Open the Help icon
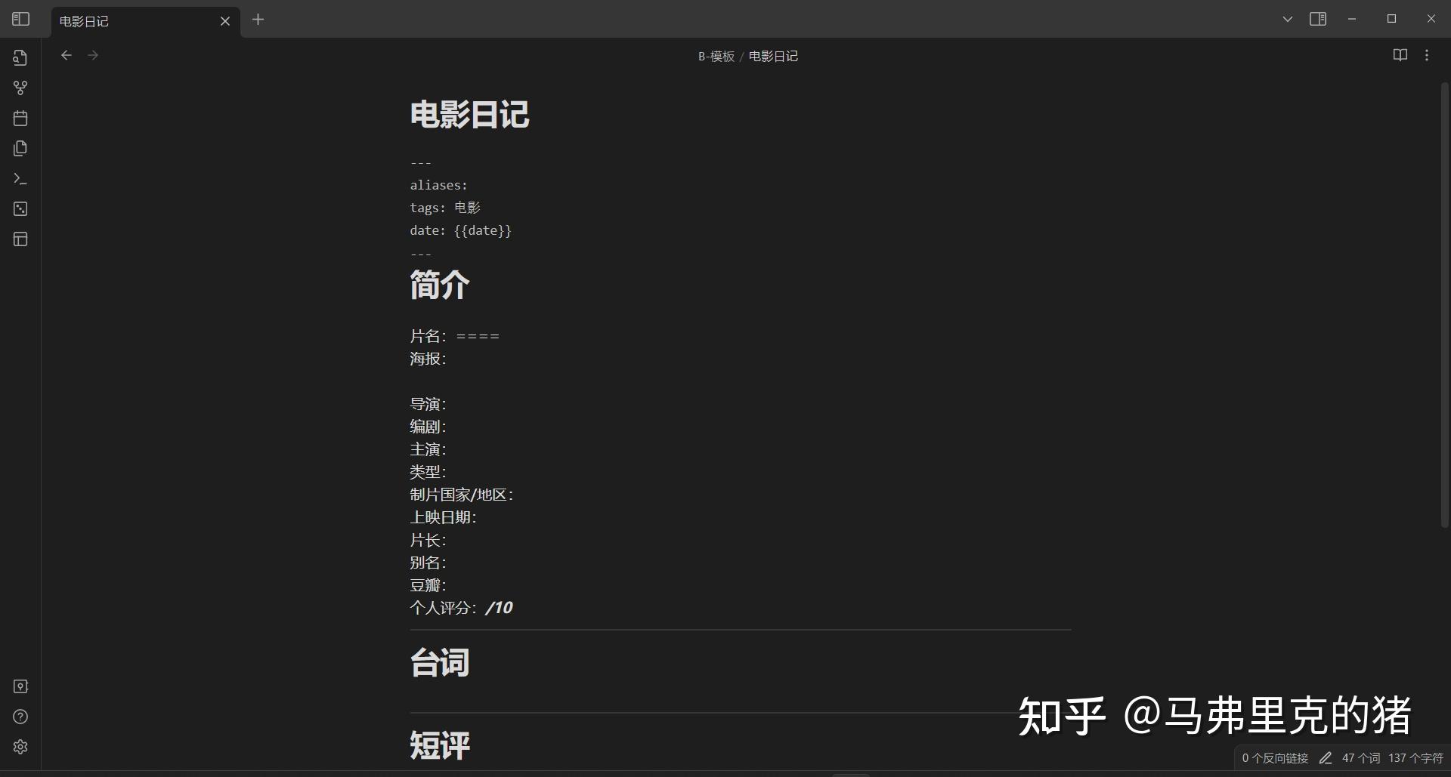The height and width of the screenshot is (777, 1451). (x=20, y=717)
